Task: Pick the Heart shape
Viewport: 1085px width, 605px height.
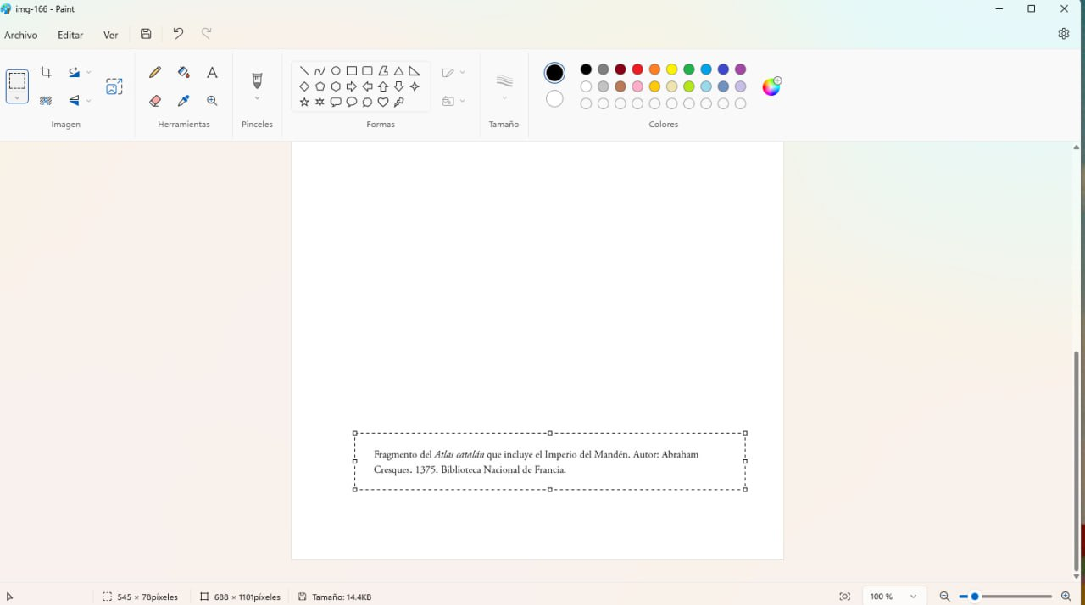Action: [383, 102]
